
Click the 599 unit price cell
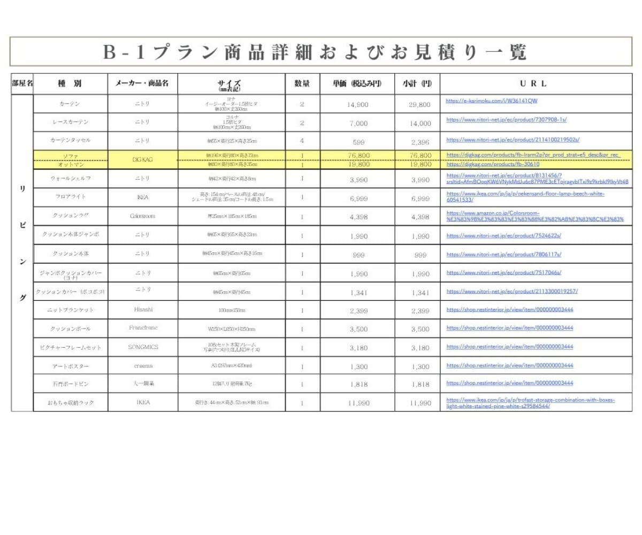[358, 141]
